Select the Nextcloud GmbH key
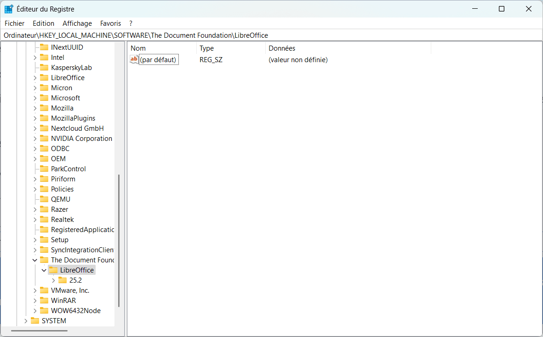This screenshot has width=543, height=337. click(78, 128)
